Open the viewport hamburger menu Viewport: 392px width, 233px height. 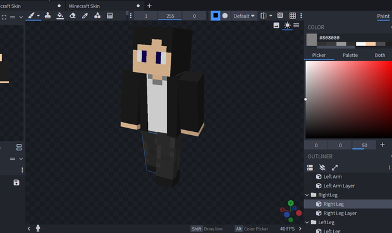coord(297,25)
